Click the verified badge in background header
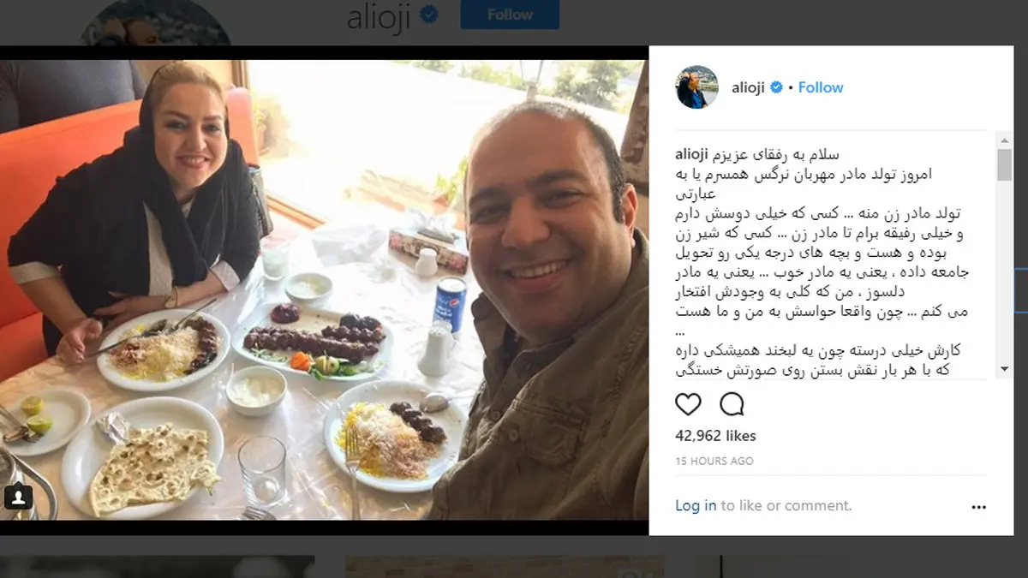Viewport: 1028px width, 578px height. pyautogui.click(x=429, y=15)
